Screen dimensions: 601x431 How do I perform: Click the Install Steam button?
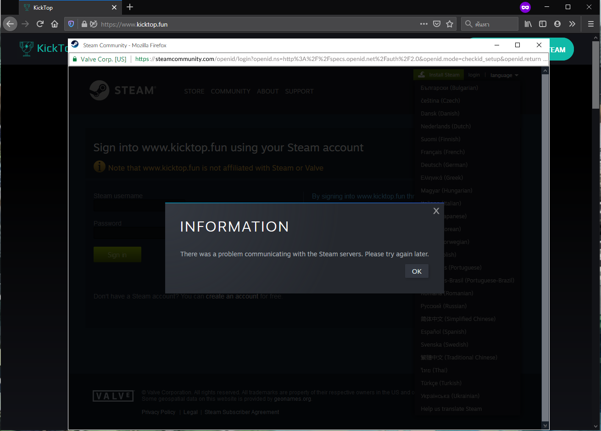tap(439, 75)
